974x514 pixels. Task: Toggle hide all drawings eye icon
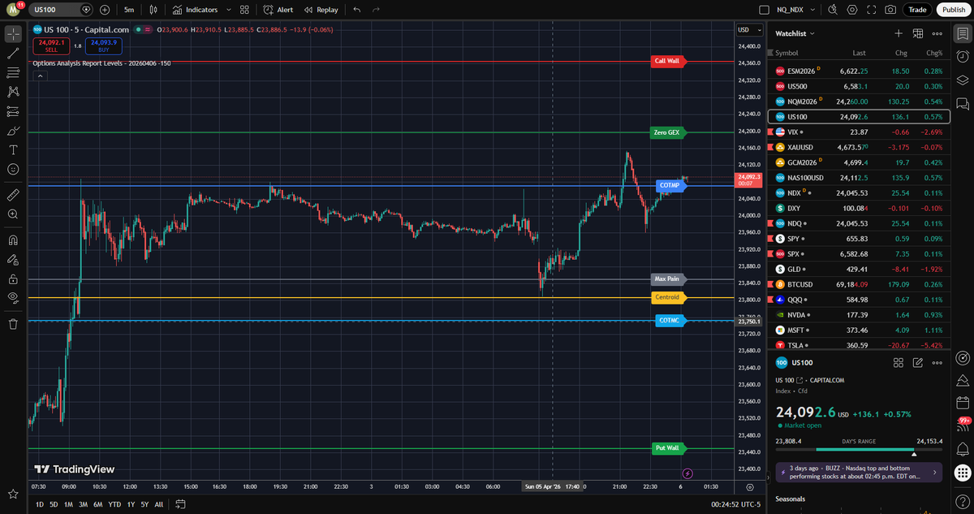tap(13, 298)
